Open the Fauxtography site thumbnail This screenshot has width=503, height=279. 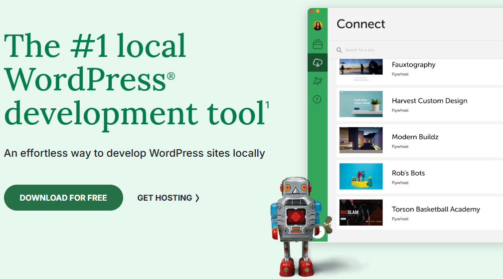(x=361, y=67)
